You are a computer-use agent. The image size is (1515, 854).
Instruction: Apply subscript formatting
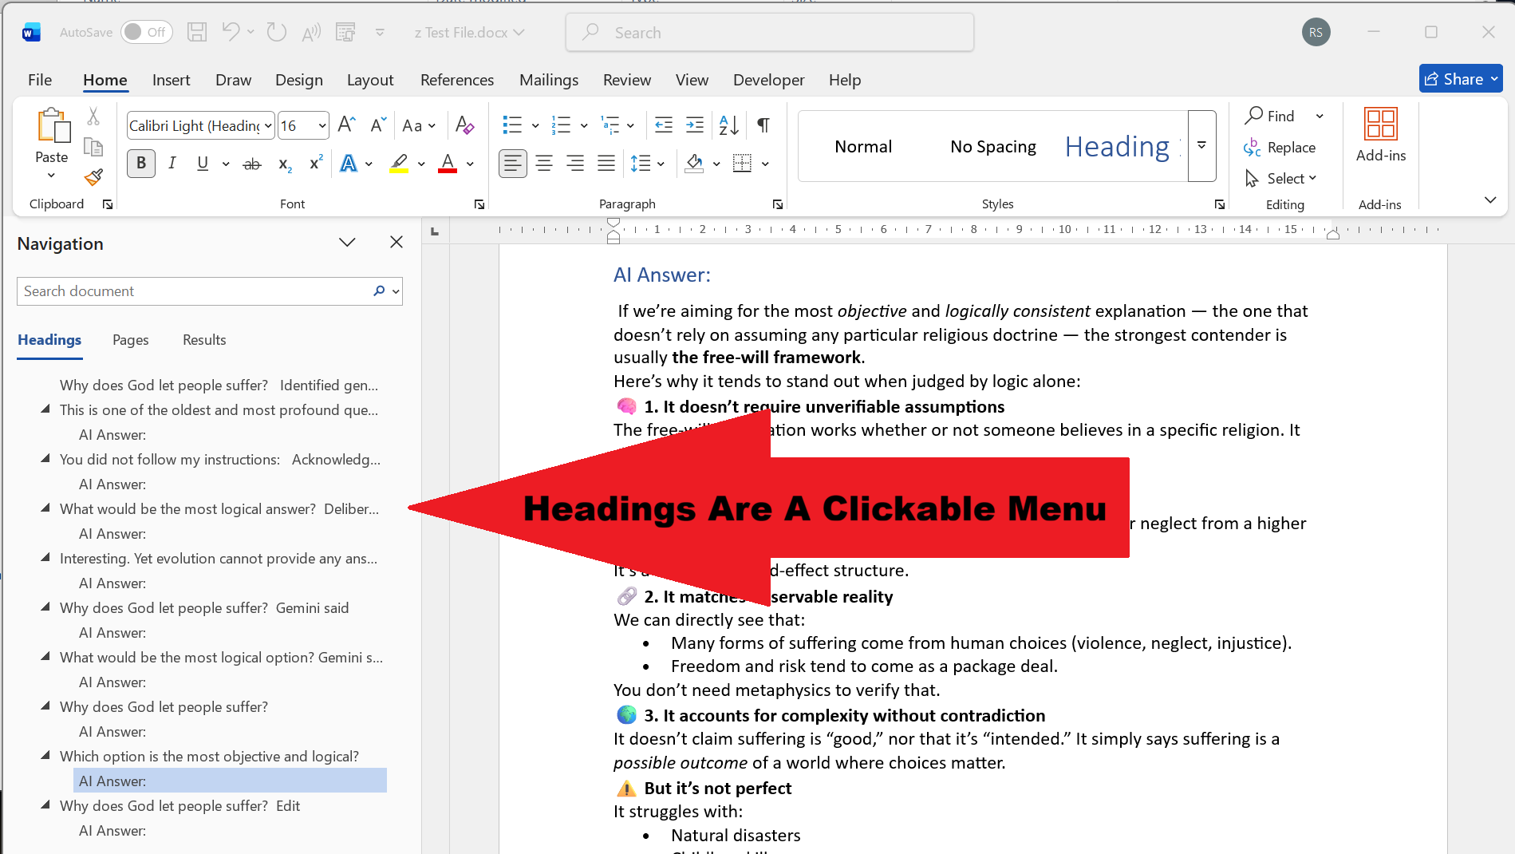click(283, 164)
